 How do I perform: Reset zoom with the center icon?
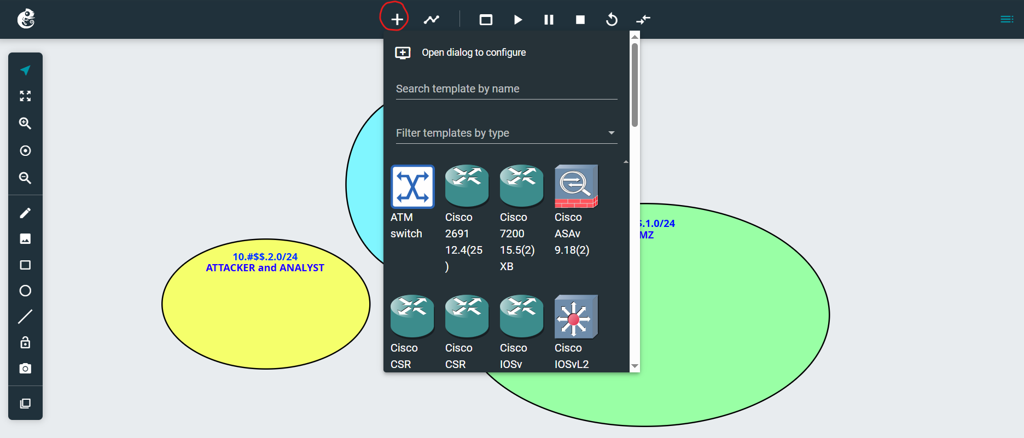(25, 151)
